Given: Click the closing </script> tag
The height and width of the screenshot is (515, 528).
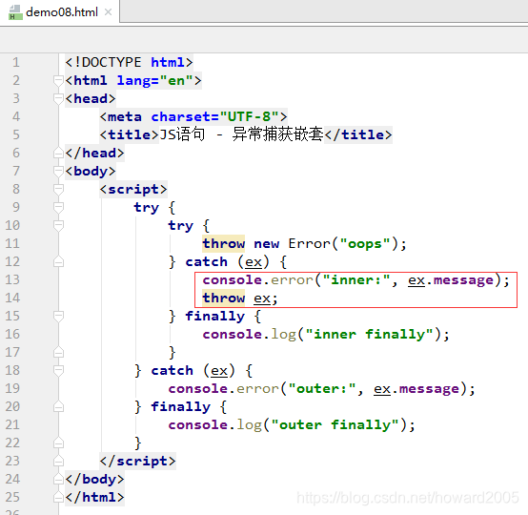Looking at the screenshot, I should point(138,461).
